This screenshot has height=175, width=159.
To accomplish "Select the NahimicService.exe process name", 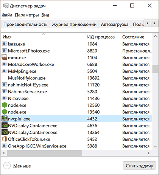I will pyautogui.click(x=28, y=91).
